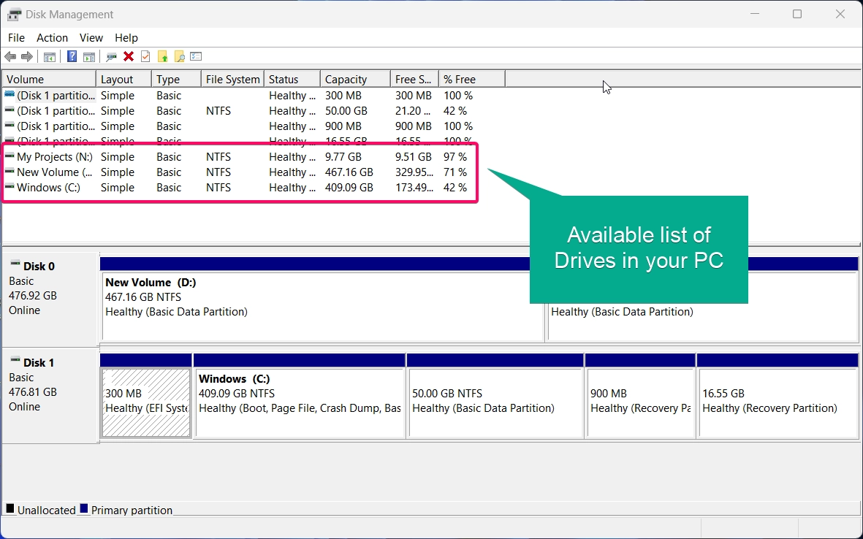Click the 409.09 GB capacity cell in list

[x=349, y=188]
